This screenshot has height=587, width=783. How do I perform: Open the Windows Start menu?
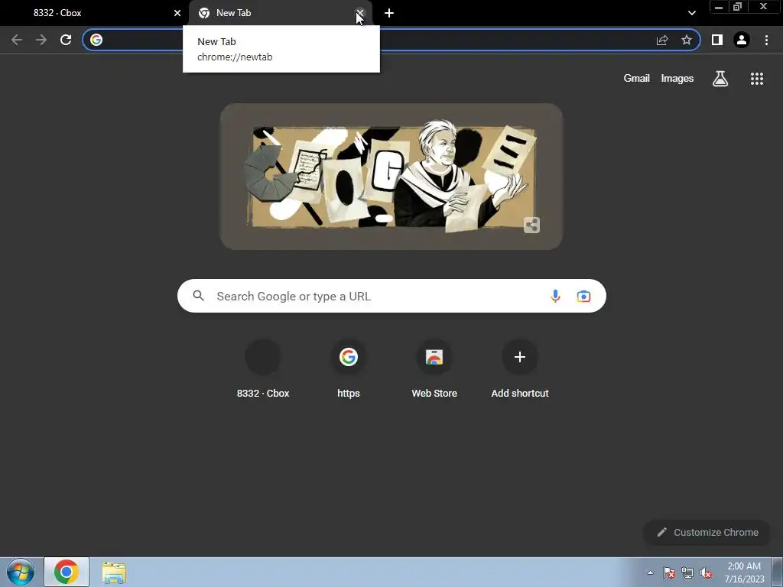21,572
